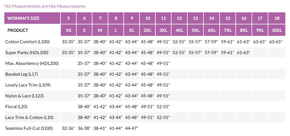Click the 32-36" measurement for Seamless Full-Cut
This screenshot has width=290, height=136.
tap(68, 128)
